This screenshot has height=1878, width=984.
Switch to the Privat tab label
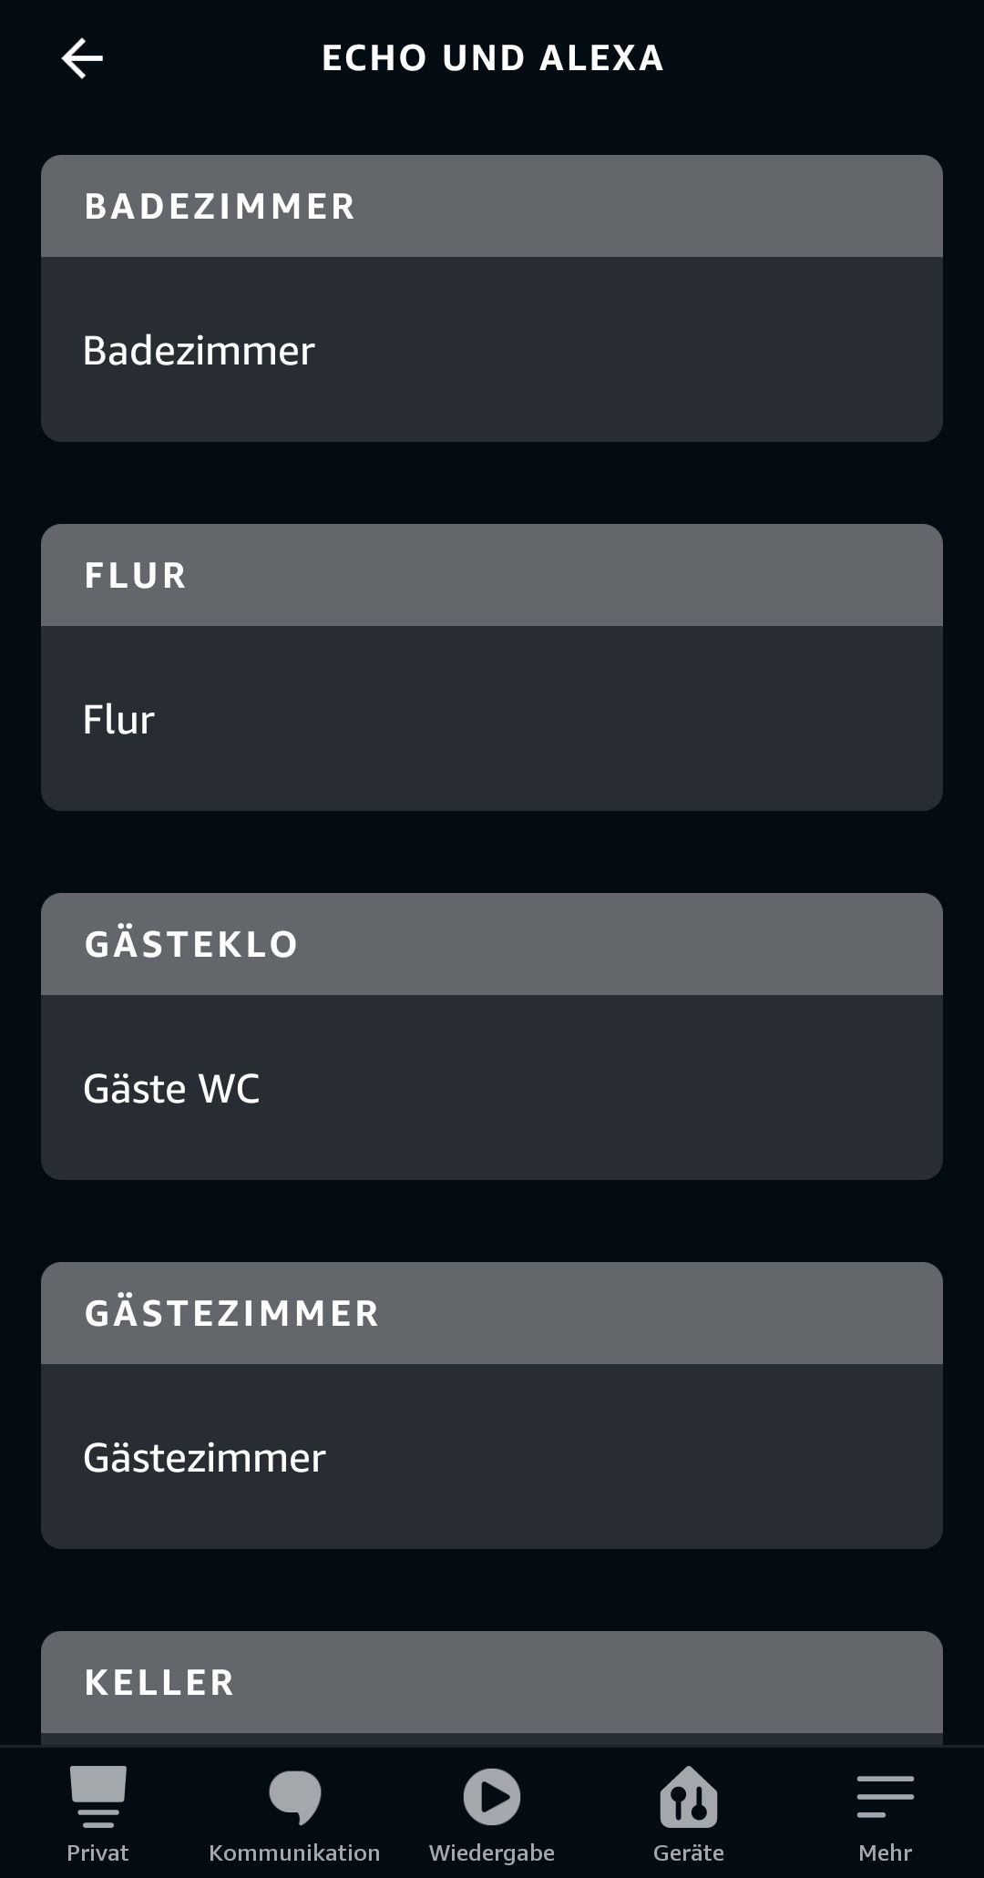[x=97, y=1852]
